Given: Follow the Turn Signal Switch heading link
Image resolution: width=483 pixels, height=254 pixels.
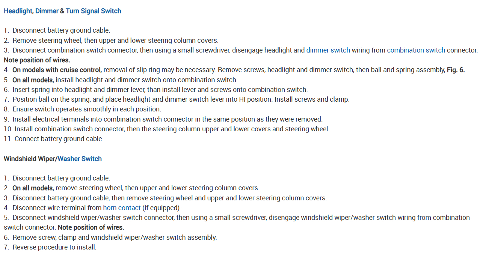Looking at the screenshot, I should (x=93, y=11).
